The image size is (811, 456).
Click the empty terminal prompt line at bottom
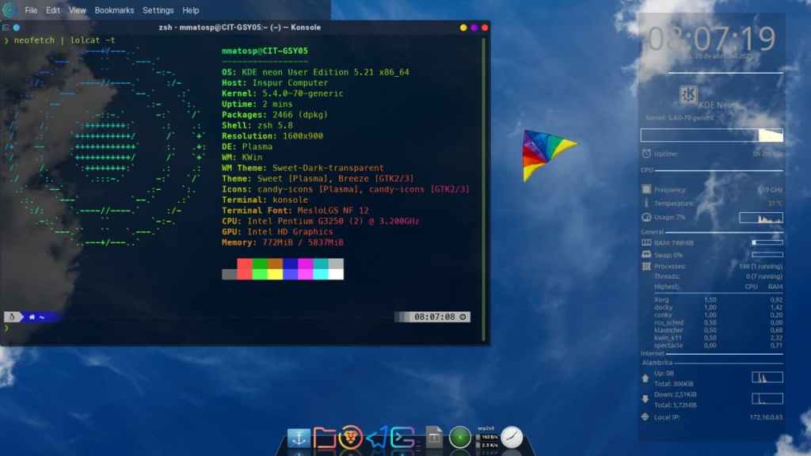pos(238,328)
